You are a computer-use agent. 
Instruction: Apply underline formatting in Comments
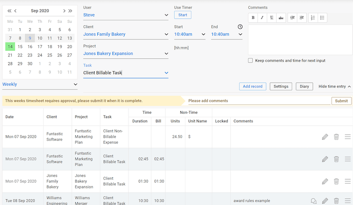[x=272, y=18]
